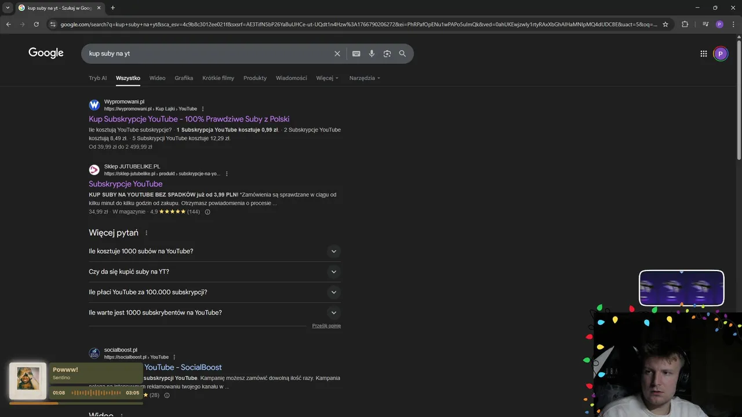This screenshot has height=417, width=742.
Task: Click the 'Prześlij opinię' feedback link
Action: [326, 325]
